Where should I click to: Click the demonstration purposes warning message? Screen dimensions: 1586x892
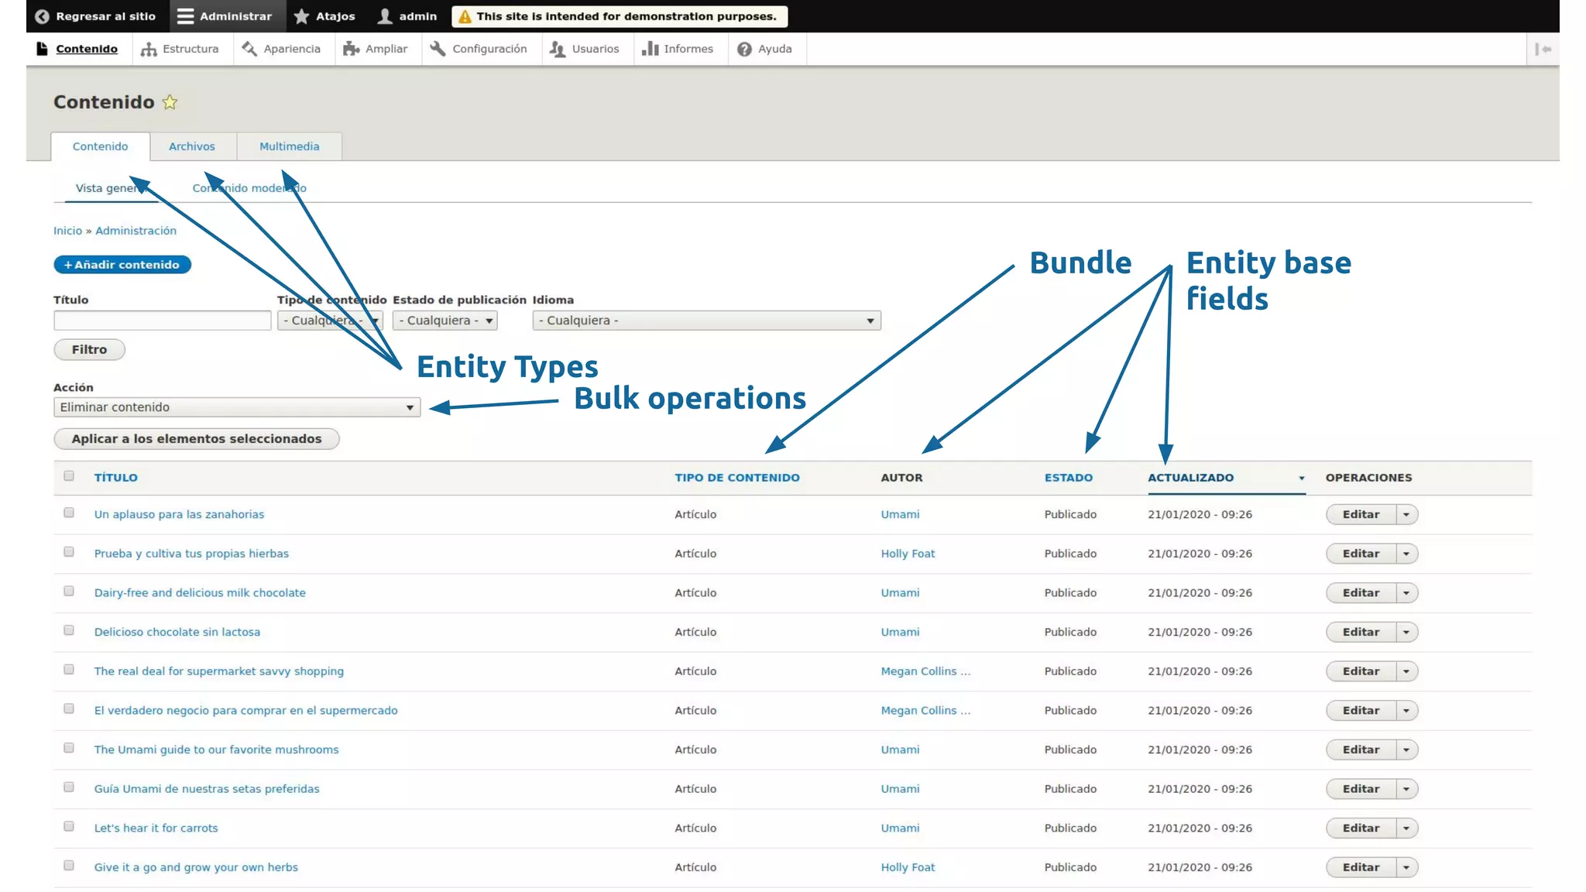tap(620, 16)
